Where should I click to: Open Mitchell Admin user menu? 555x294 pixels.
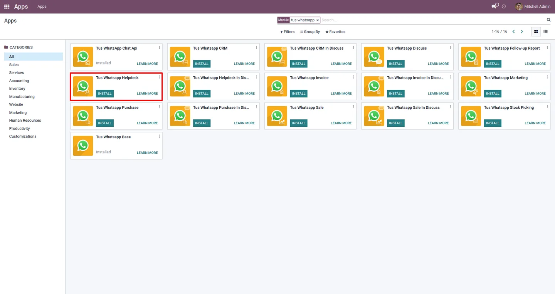pos(533,7)
